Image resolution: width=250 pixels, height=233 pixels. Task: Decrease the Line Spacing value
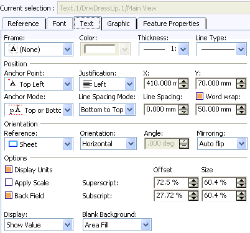click(x=183, y=112)
